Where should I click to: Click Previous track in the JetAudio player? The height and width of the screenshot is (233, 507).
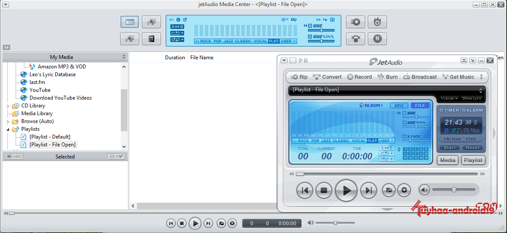305,191
